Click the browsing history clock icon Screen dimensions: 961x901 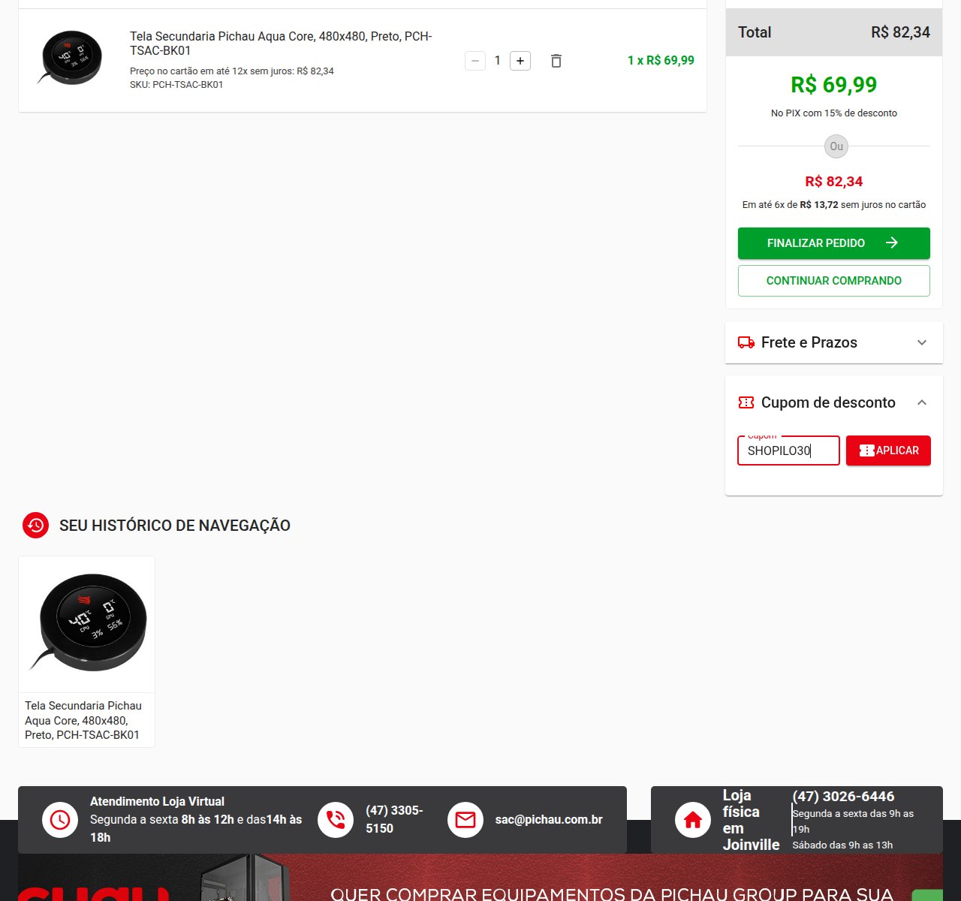[35, 526]
